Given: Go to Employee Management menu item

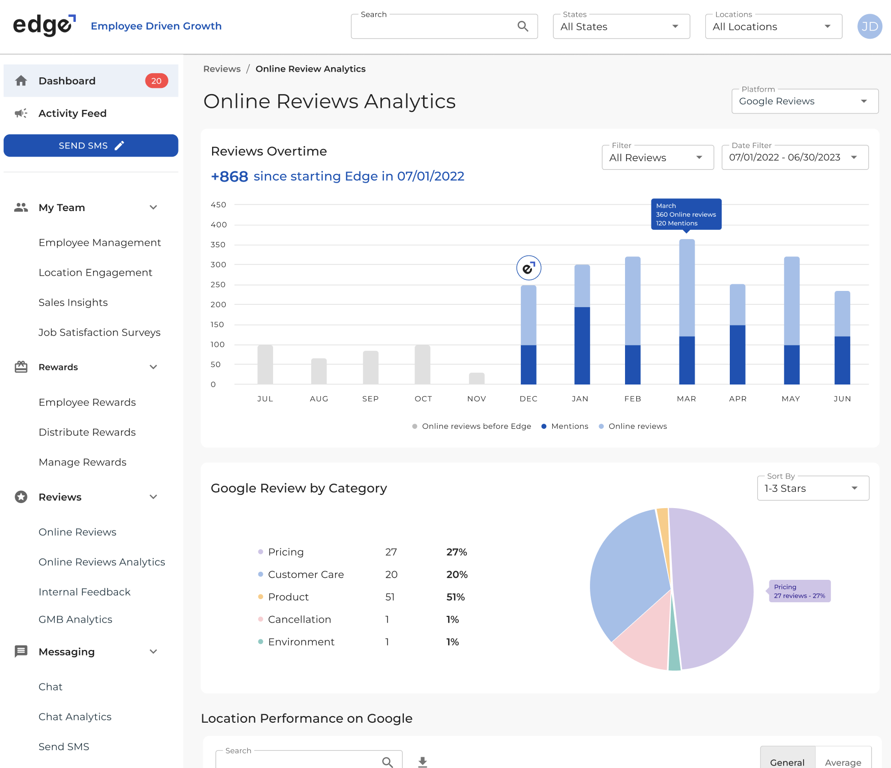Looking at the screenshot, I should [x=100, y=243].
